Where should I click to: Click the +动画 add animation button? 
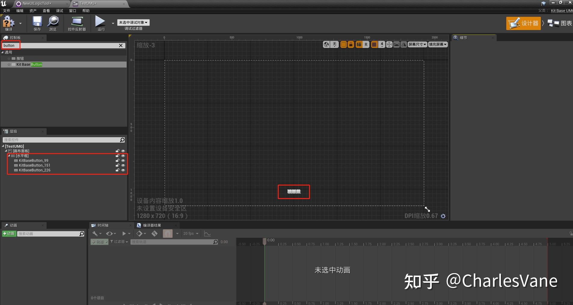pyautogui.click(x=9, y=234)
